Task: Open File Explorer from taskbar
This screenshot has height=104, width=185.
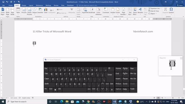Action: [x=67, y=101]
